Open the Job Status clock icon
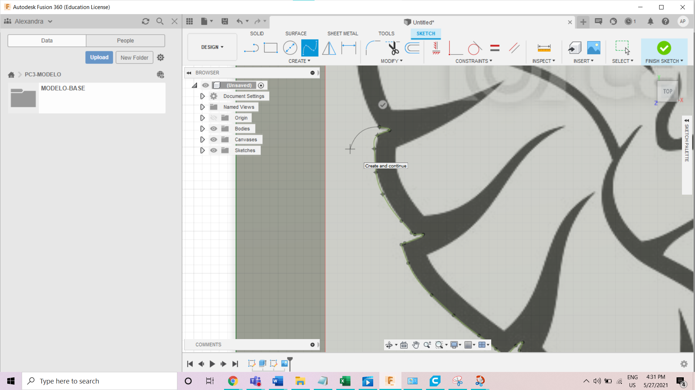Viewport: 695px width, 390px height. [x=628, y=21]
